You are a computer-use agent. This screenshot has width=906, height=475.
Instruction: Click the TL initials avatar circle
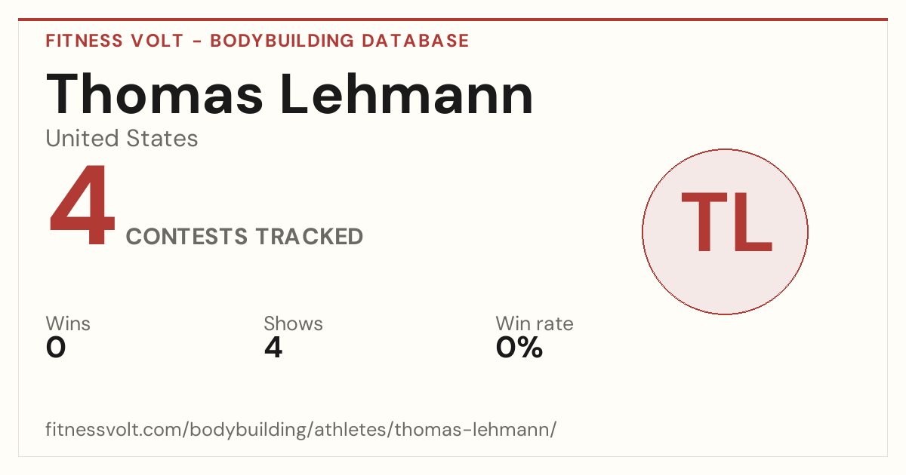[725, 231]
